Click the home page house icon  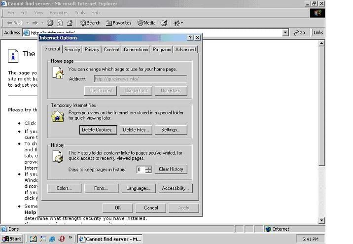click(58, 72)
